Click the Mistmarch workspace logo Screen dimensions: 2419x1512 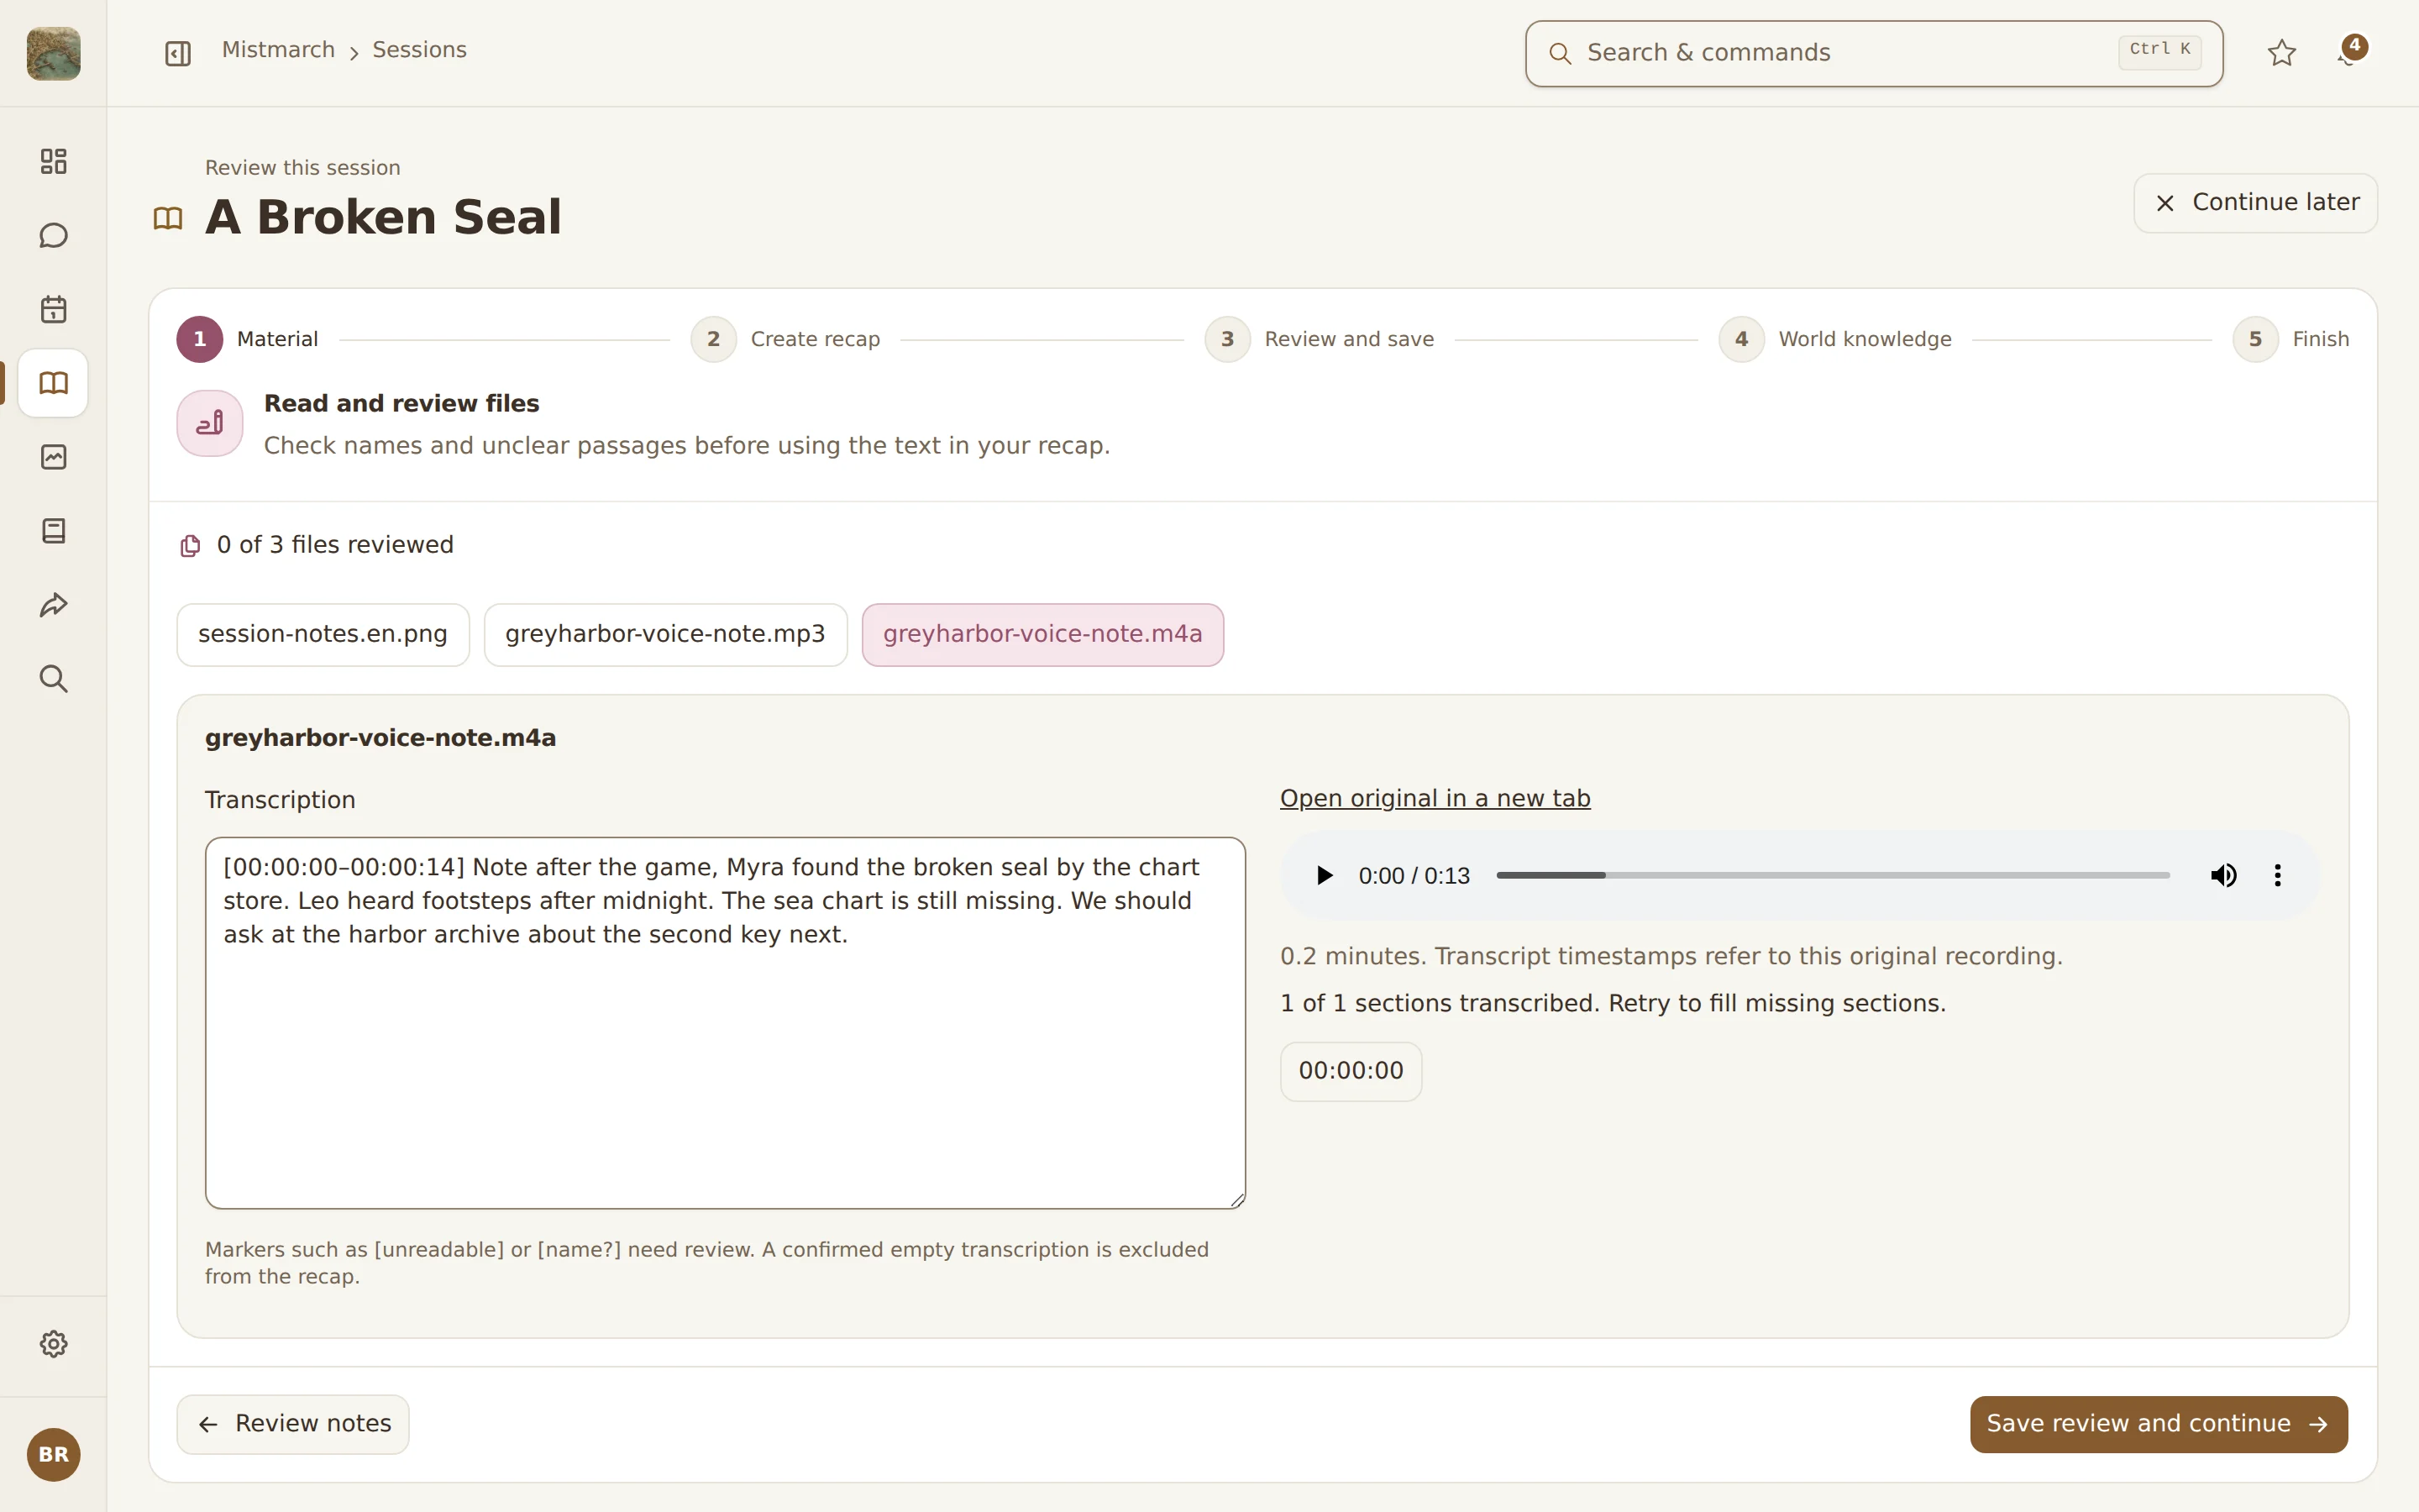click(x=53, y=53)
